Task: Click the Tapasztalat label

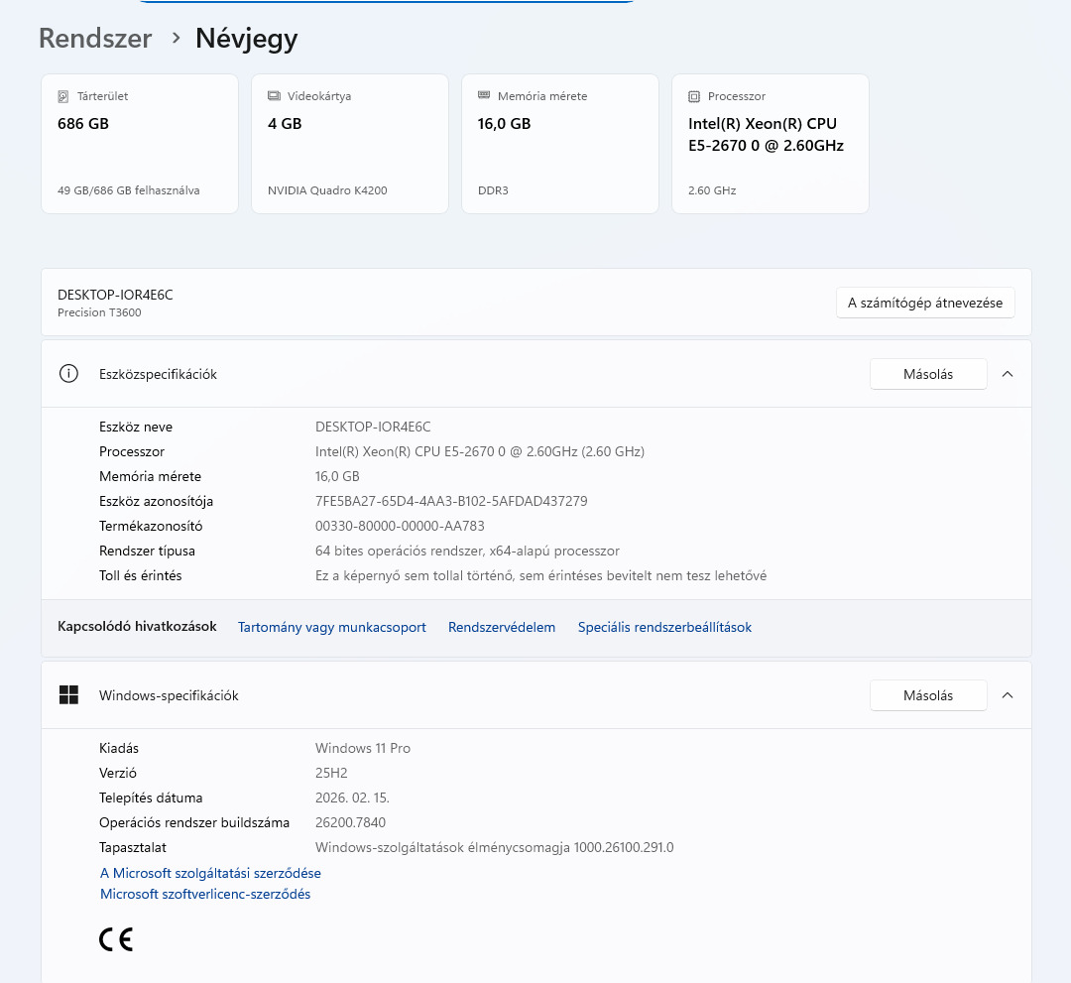Action: (x=133, y=847)
